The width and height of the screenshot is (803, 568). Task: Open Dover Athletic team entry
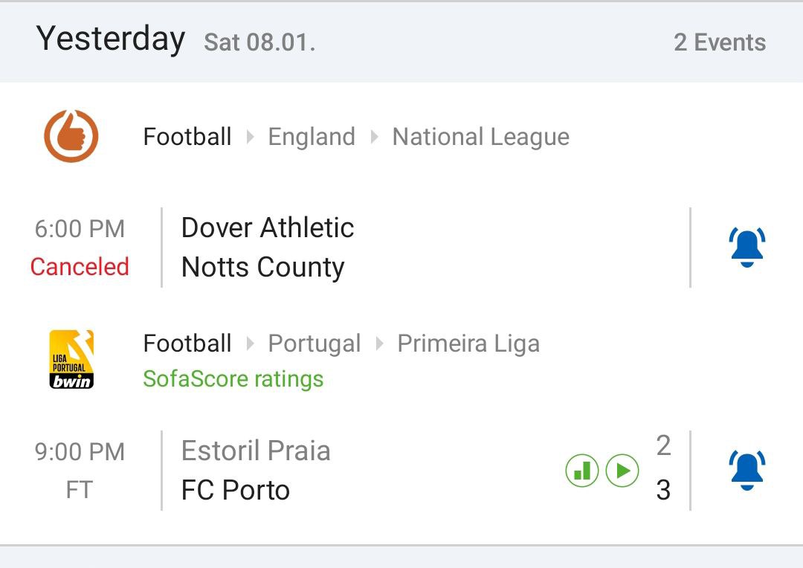(x=268, y=227)
